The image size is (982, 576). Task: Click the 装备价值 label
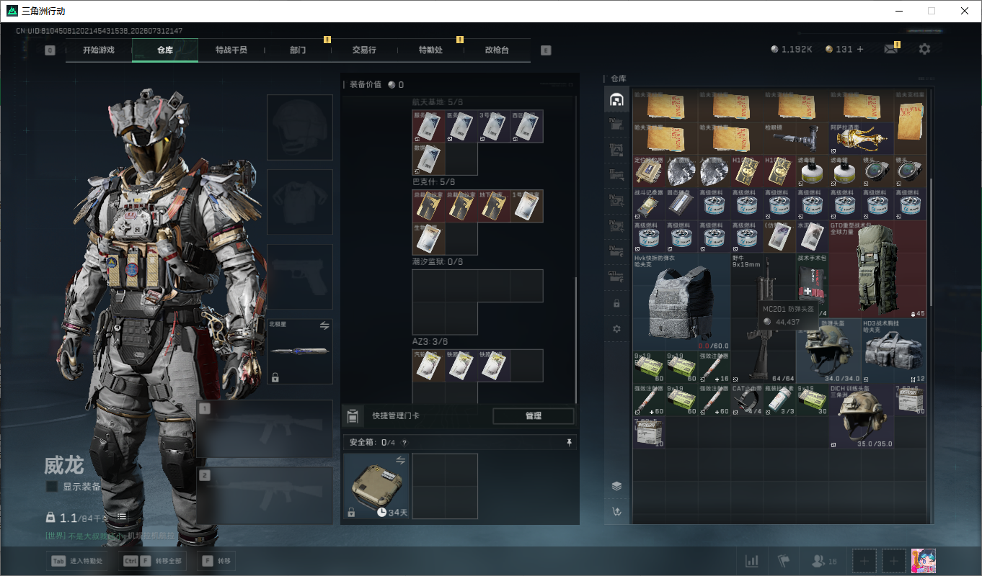tap(366, 84)
